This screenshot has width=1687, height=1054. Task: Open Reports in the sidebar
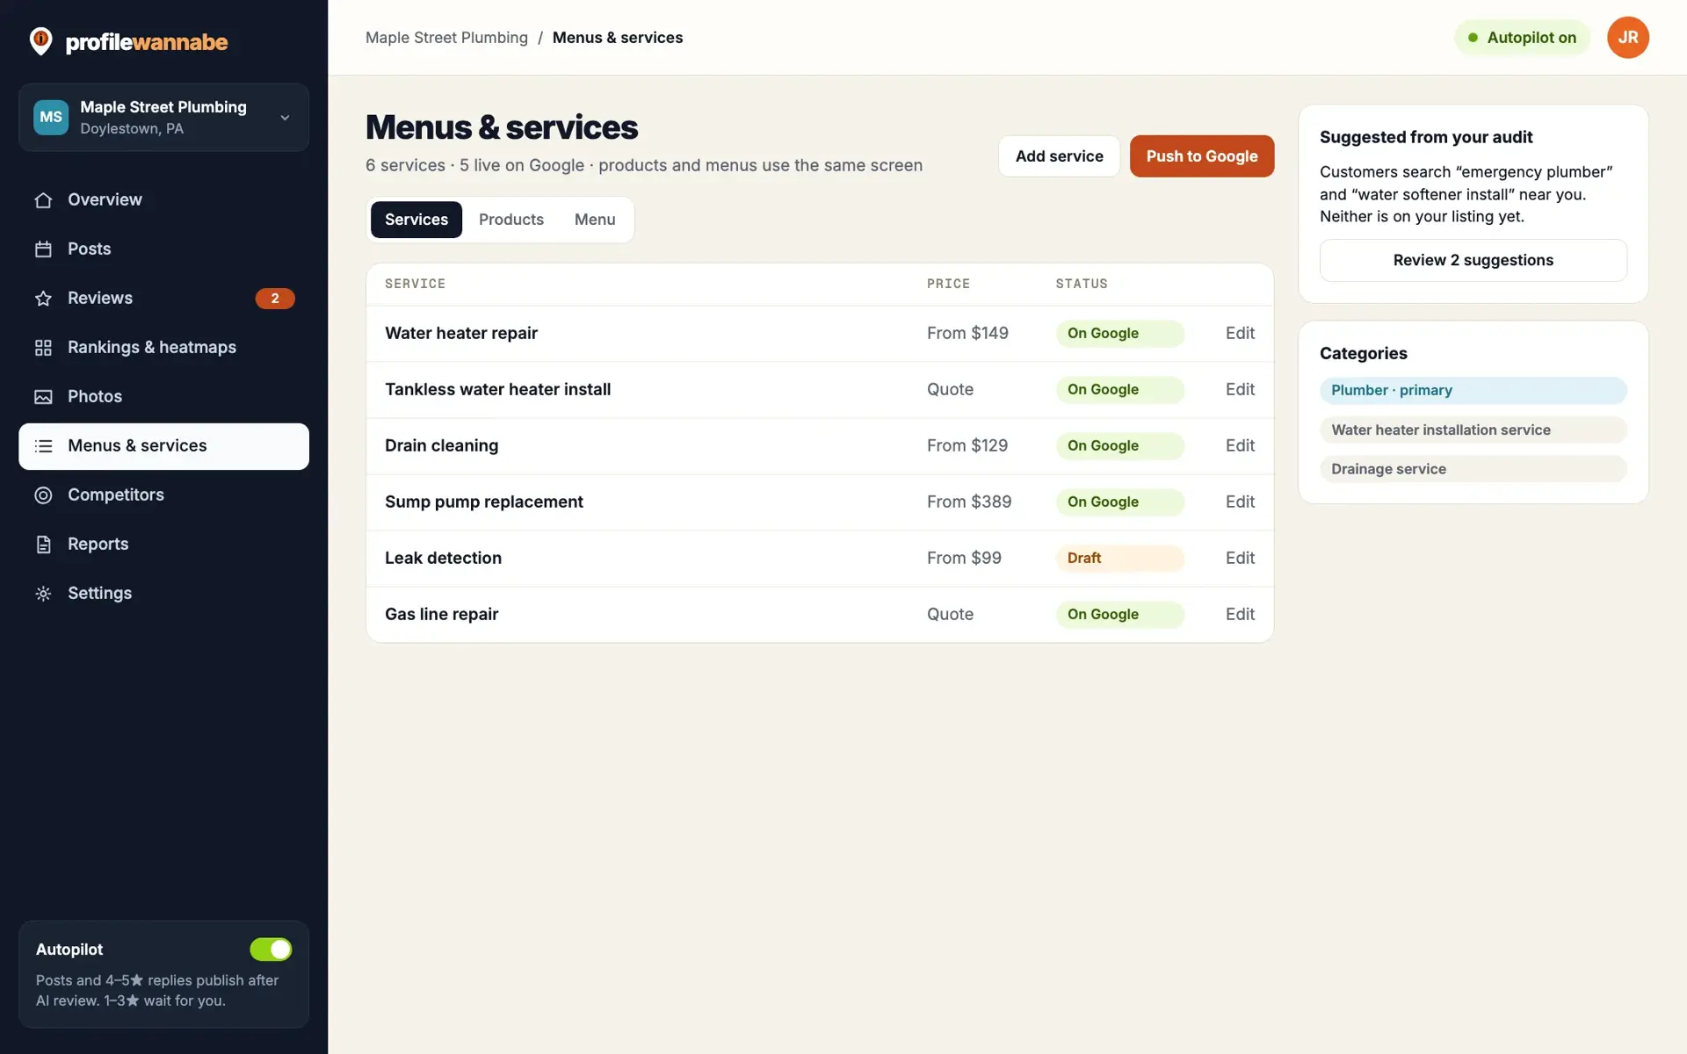pyautogui.click(x=163, y=545)
